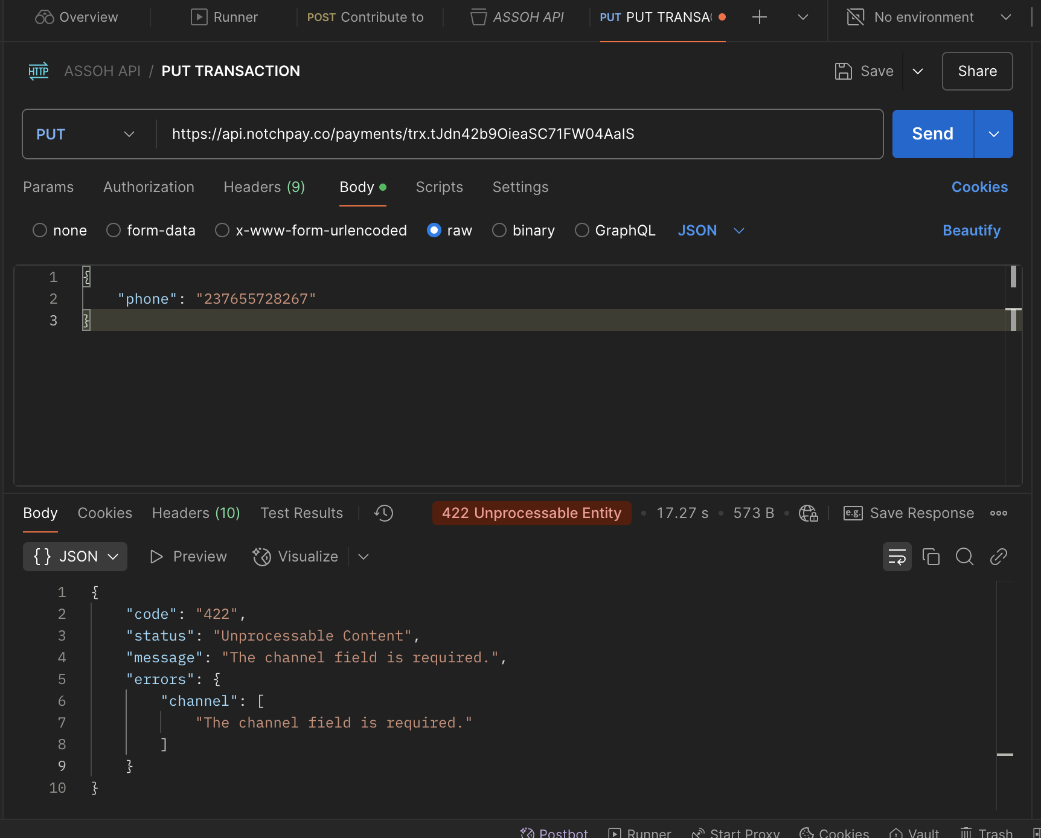Click the request body editor scrollbar
The image size is (1041, 838).
coord(1013,376)
